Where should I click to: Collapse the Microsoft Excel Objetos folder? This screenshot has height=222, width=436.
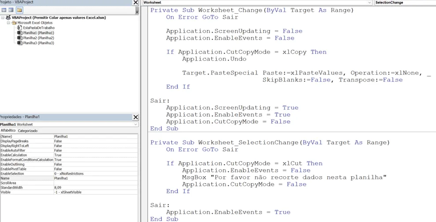[x=8, y=22]
